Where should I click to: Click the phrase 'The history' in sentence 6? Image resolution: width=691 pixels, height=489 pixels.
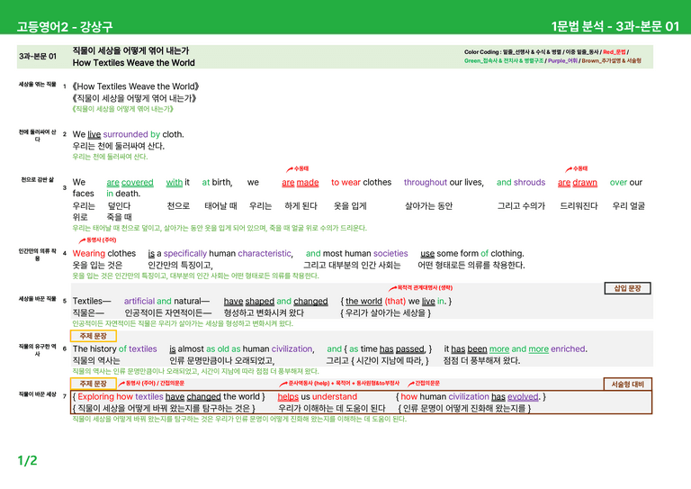click(x=94, y=349)
